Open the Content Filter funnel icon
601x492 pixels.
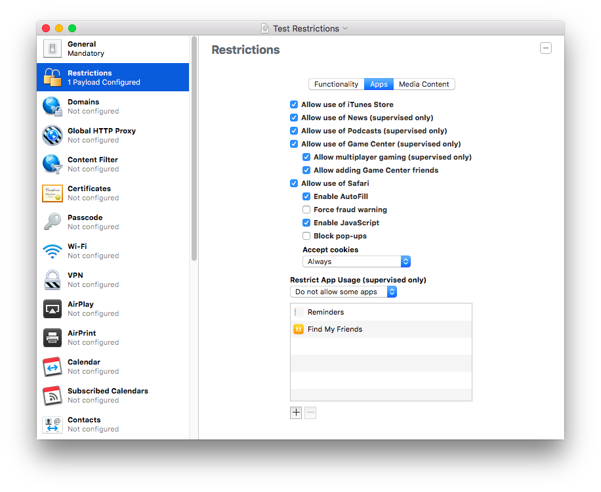(52, 164)
